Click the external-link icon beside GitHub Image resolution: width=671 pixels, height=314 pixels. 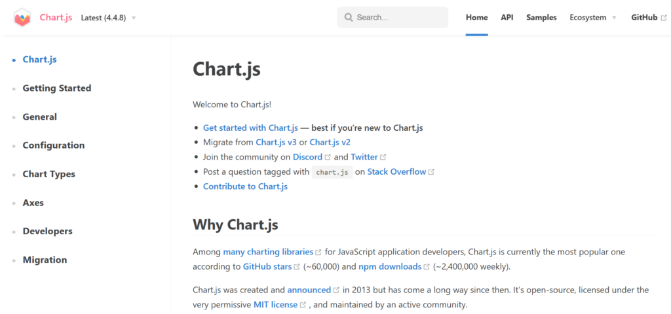[664, 18]
